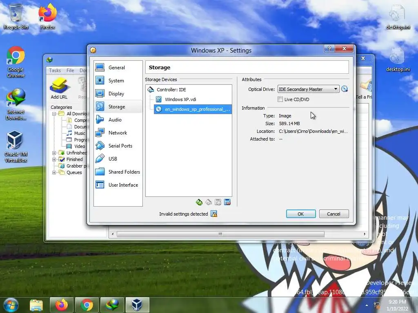The width and height of the screenshot is (418, 313).
Task: Click scrollbar right arrow in download manager
Action: click(x=365, y=234)
